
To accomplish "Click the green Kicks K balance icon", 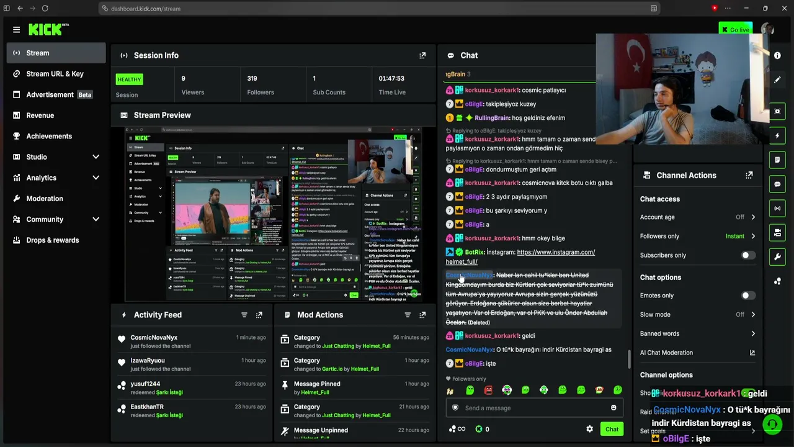I will coord(479,429).
